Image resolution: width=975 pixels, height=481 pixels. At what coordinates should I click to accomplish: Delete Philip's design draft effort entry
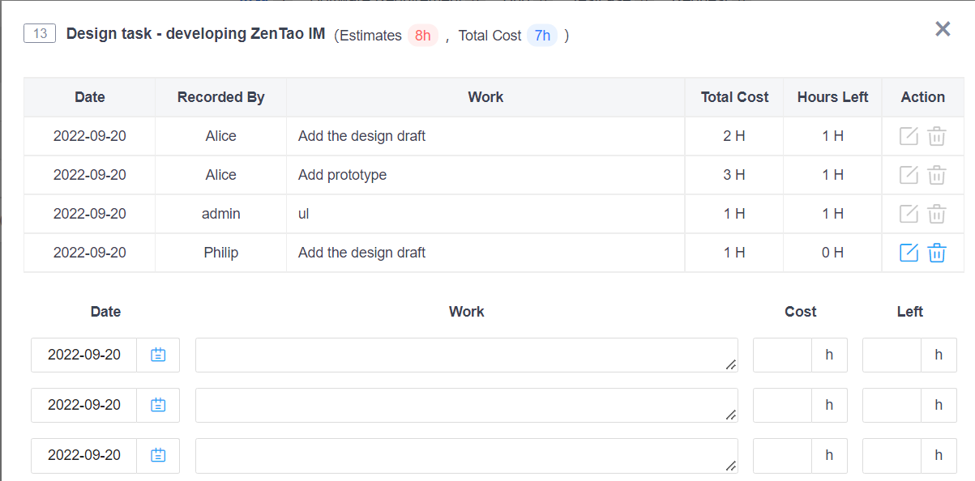coord(936,253)
